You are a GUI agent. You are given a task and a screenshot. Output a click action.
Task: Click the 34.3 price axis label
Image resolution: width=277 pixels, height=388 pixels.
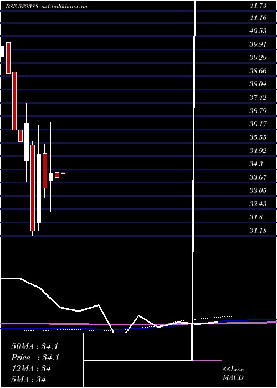(257, 164)
